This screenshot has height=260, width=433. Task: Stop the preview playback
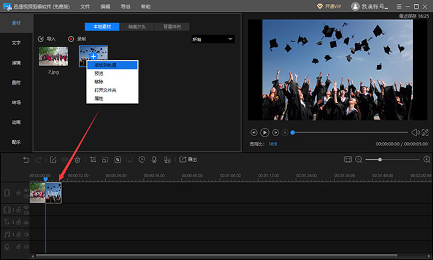tap(285, 133)
